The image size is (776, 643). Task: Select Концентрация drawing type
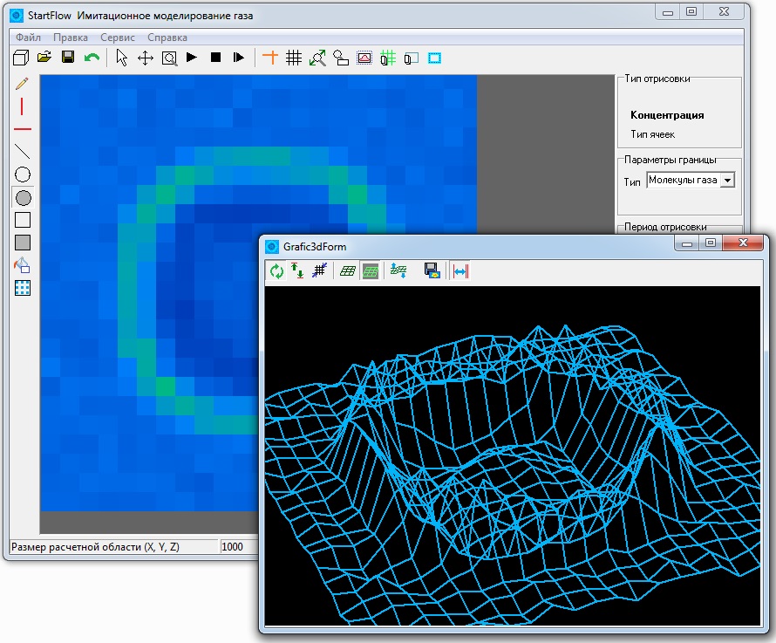coord(667,115)
